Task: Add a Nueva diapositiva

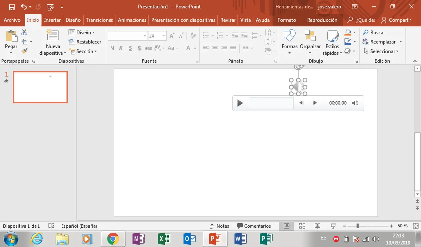Action: click(53, 42)
